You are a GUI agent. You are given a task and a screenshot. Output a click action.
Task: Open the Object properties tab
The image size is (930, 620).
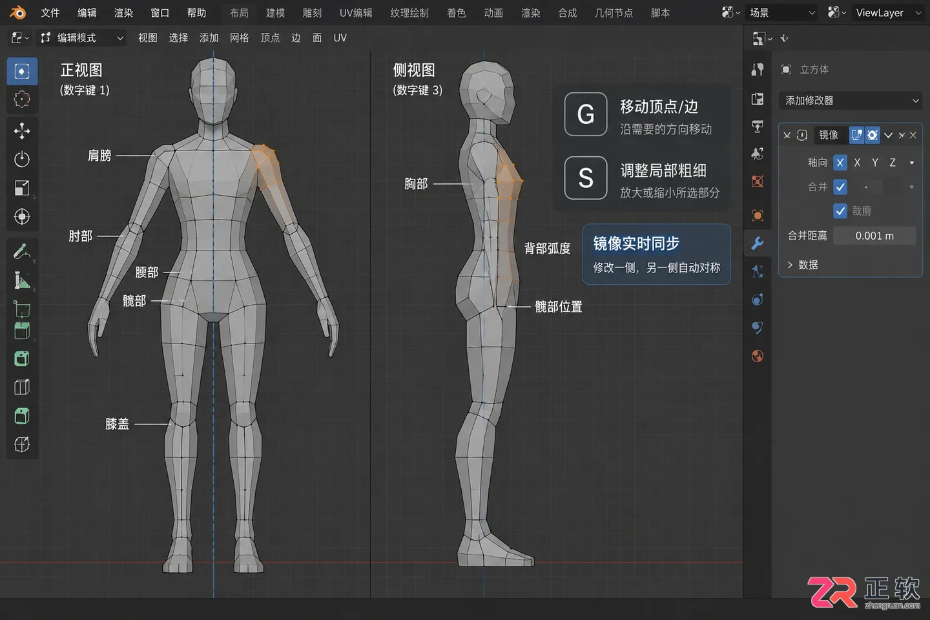click(758, 215)
